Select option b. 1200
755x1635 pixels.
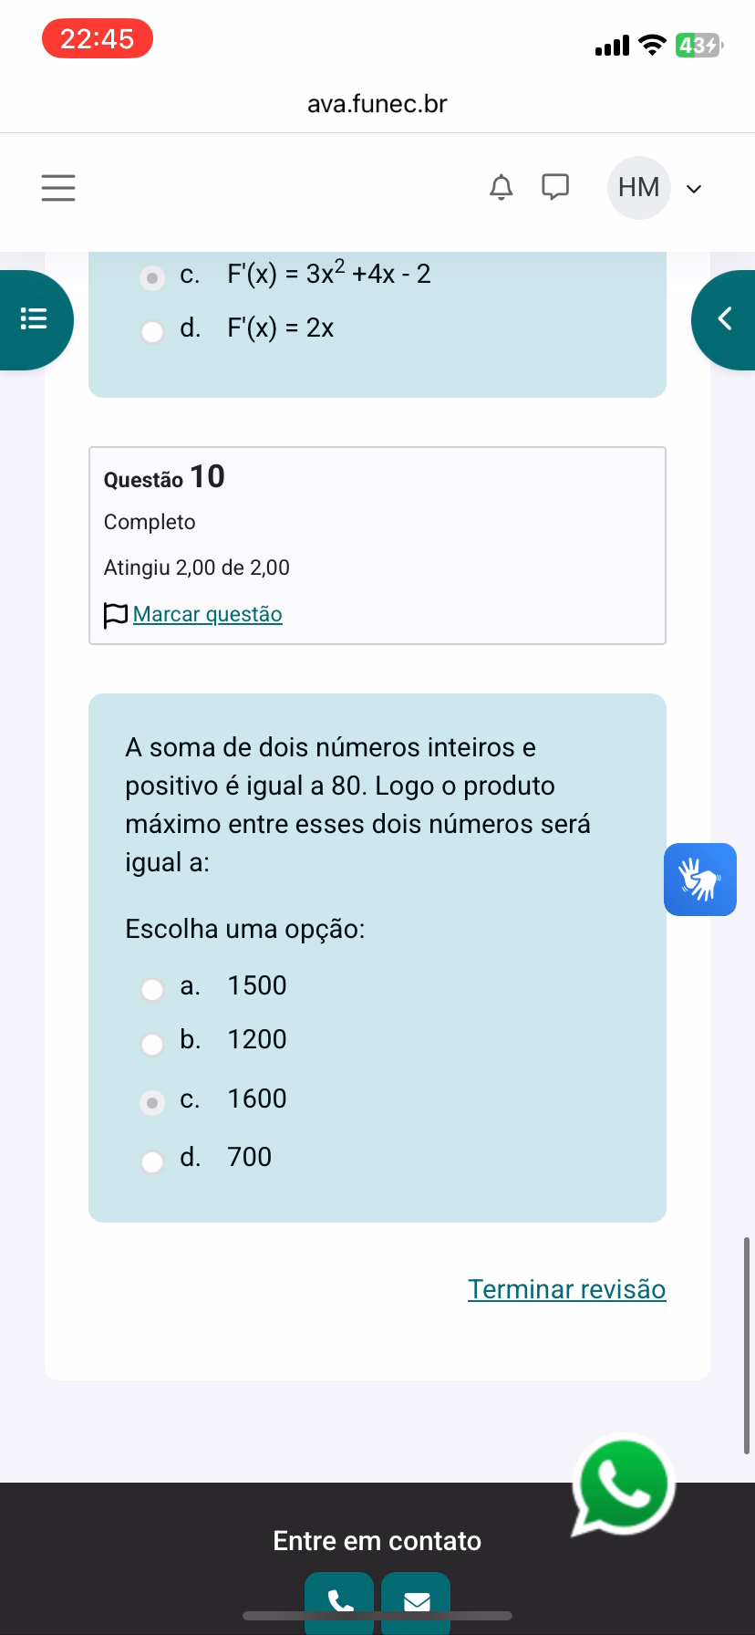(x=152, y=1043)
